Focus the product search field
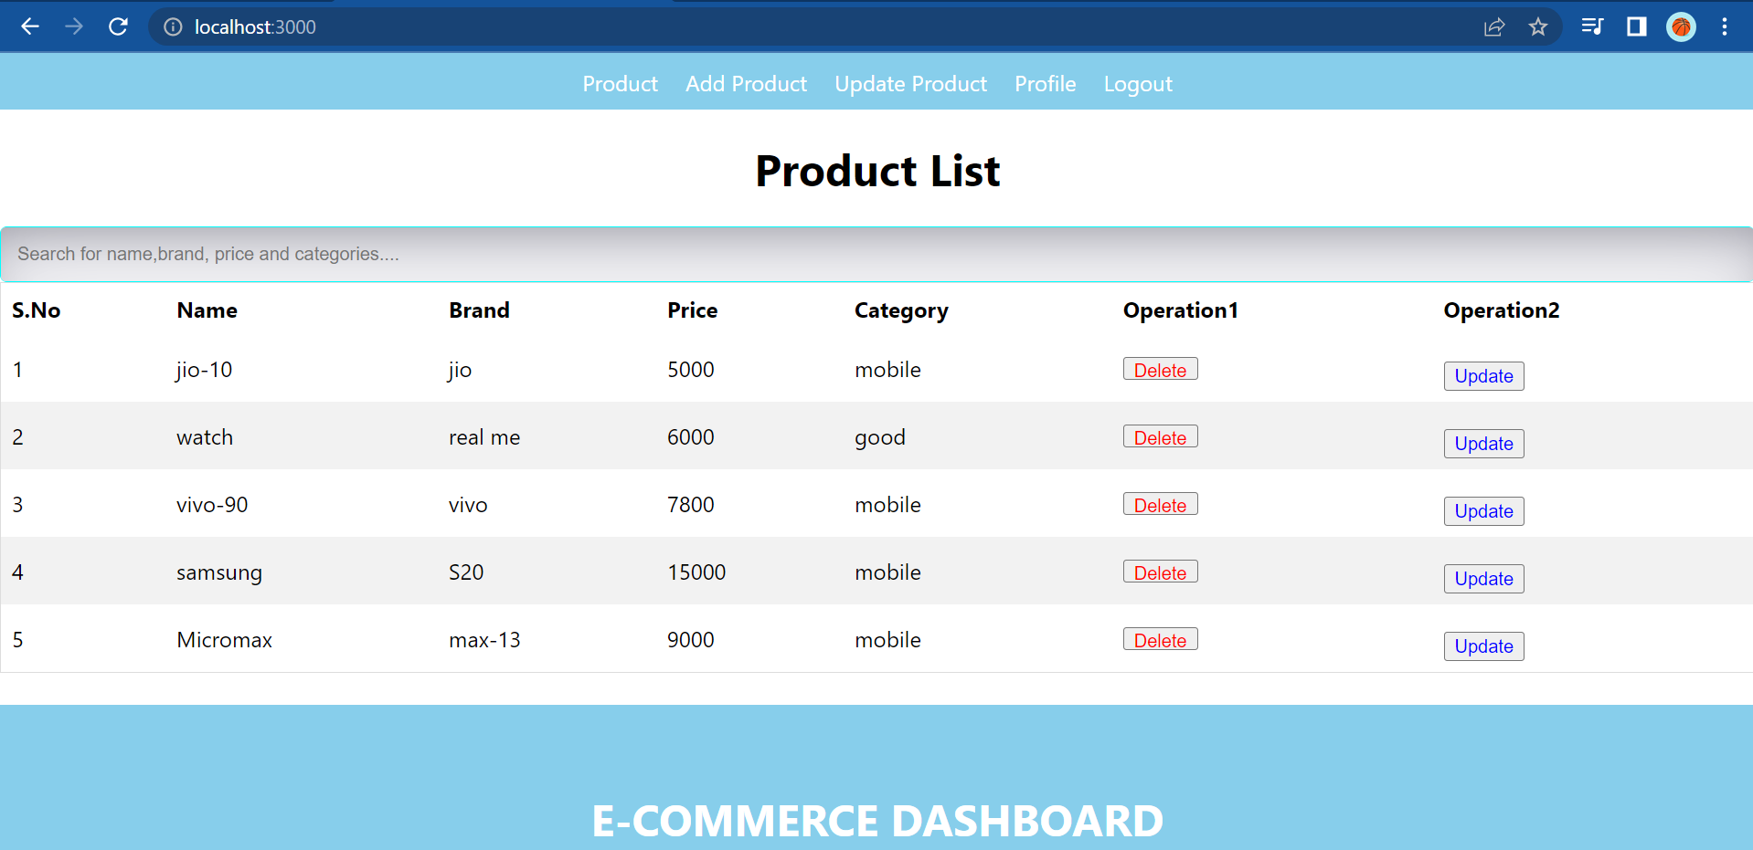The height and width of the screenshot is (850, 1753). (876, 254)
